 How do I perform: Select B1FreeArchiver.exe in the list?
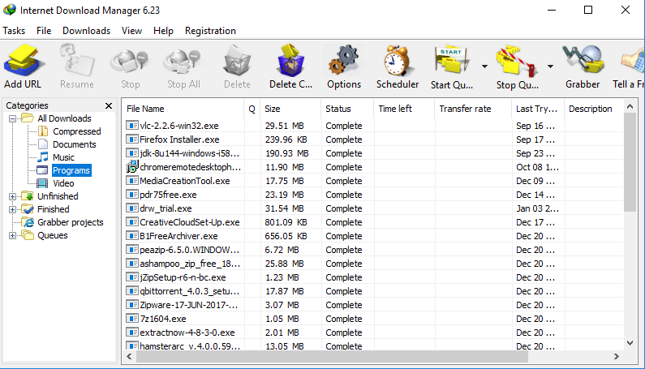coord(178,236)
